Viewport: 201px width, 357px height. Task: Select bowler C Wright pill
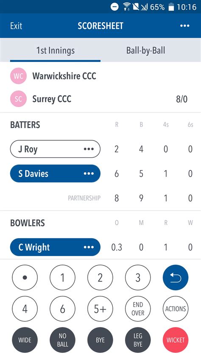[55, 247]
